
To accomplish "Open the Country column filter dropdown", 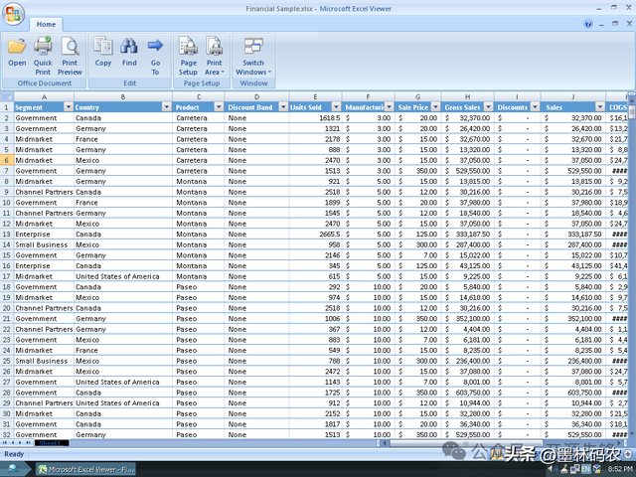I will (165, 107).
